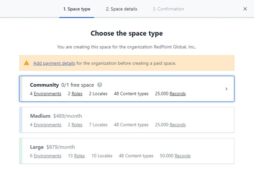The height and width of the screenshot is (172, 254).
Task: Open Environments link in Community plan
Action: [x=47, y=94]
